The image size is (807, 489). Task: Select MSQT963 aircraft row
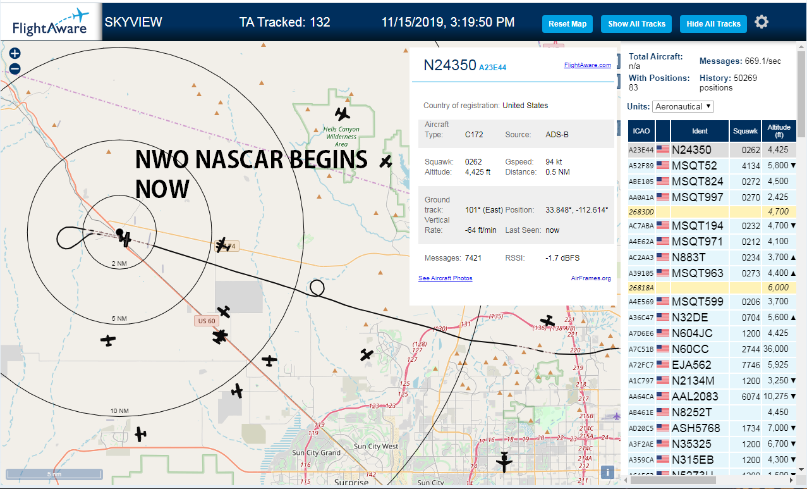(x=712, y=273)
